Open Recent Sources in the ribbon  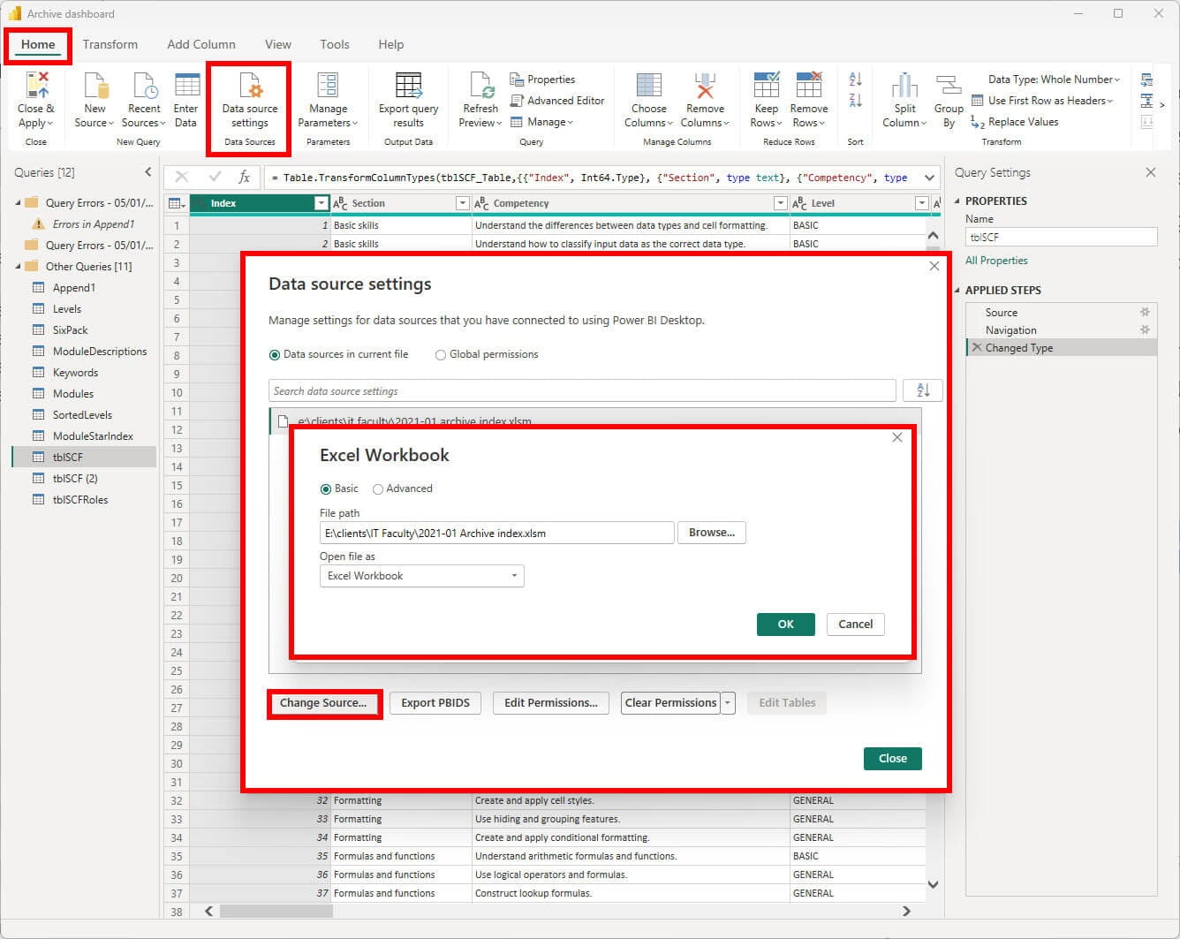point(144,86)
